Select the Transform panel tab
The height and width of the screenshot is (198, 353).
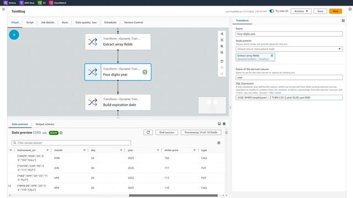point(242,21)
